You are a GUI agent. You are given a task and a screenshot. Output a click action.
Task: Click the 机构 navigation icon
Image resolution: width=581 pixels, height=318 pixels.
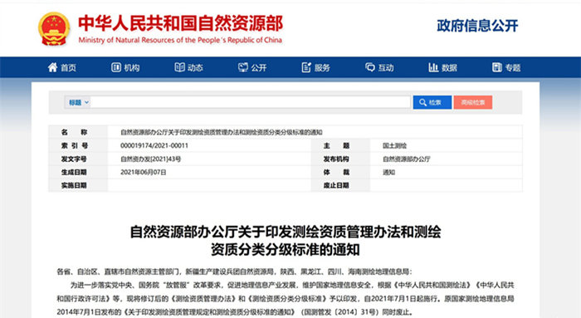[x=116, y=67]
